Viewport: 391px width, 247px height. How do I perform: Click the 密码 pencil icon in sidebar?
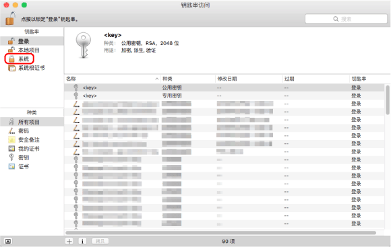click(11, 131)
